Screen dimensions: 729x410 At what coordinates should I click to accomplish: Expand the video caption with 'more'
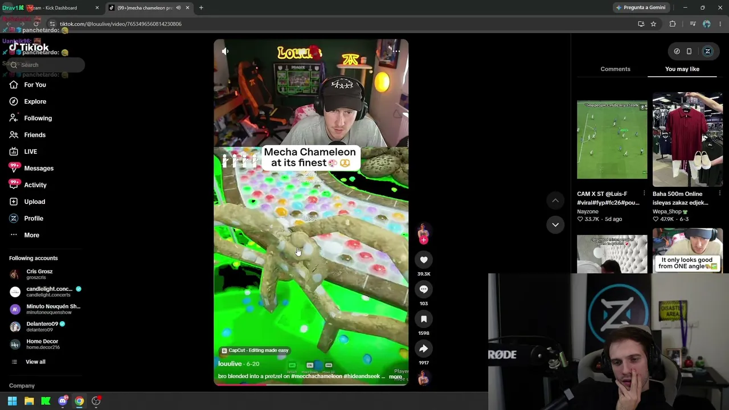pos(395,376)
